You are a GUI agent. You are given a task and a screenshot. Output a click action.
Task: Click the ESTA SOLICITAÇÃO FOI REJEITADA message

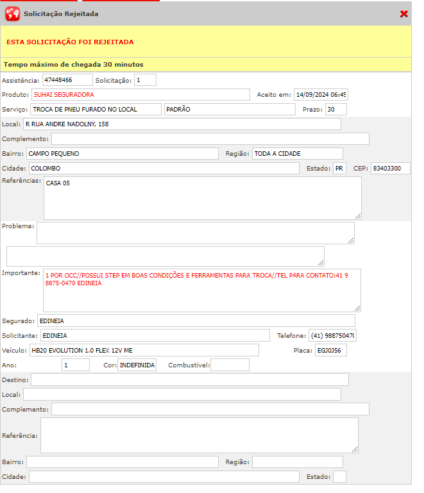coord(70,42)
